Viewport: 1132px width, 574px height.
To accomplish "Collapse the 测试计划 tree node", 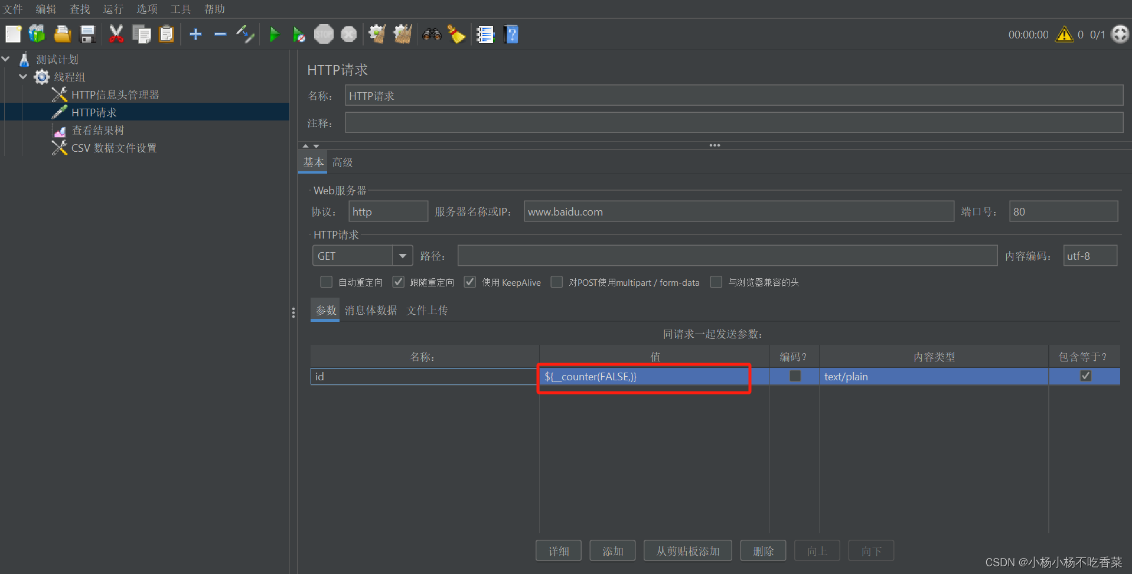I will click(6, 59).
